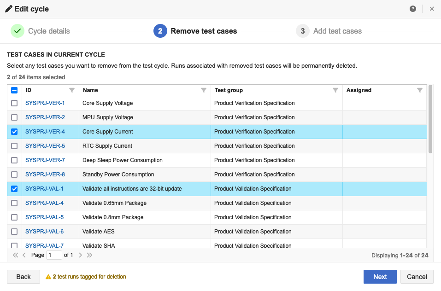Select the 'RTC Supply Current' name cell

[145, 146]
